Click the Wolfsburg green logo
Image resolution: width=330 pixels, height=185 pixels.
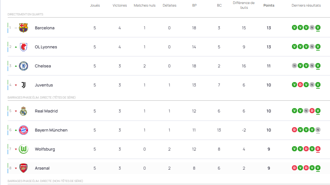tap(23, 149)
